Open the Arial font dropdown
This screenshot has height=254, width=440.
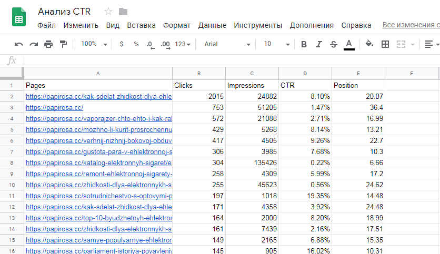(227, 44)
